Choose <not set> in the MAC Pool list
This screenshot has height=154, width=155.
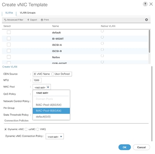51,93
